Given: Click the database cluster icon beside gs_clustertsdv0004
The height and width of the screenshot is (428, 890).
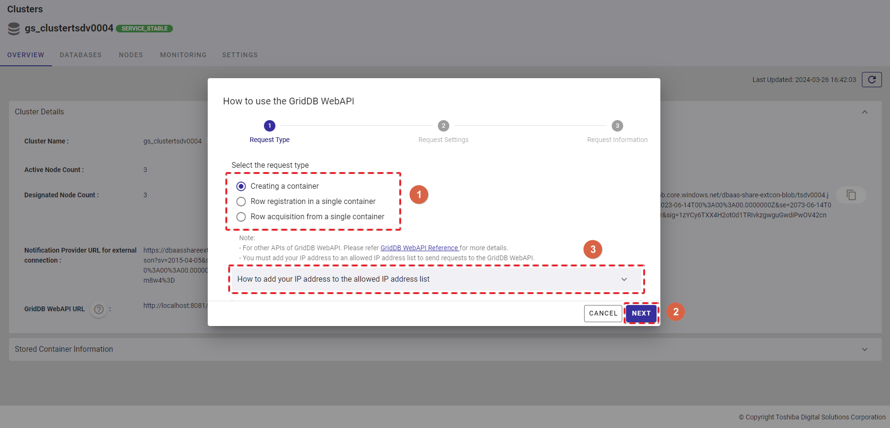Looking at the screenshot, I should click(14, 29).
